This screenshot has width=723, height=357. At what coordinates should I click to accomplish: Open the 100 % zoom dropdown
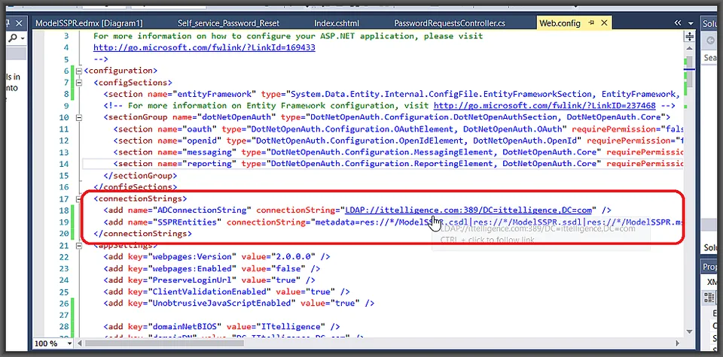[69, 343]
